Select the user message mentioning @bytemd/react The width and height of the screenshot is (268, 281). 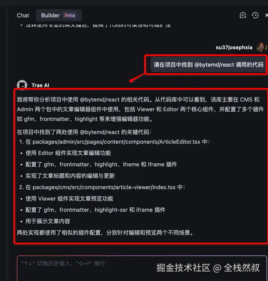point(209,65)
